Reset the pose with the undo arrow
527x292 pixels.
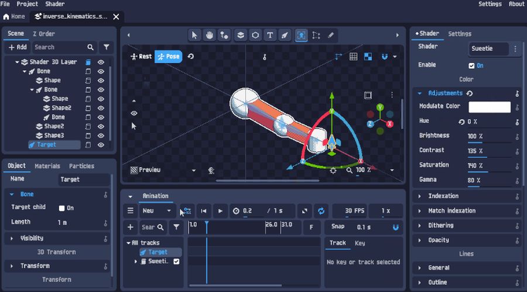click(191, 57)
